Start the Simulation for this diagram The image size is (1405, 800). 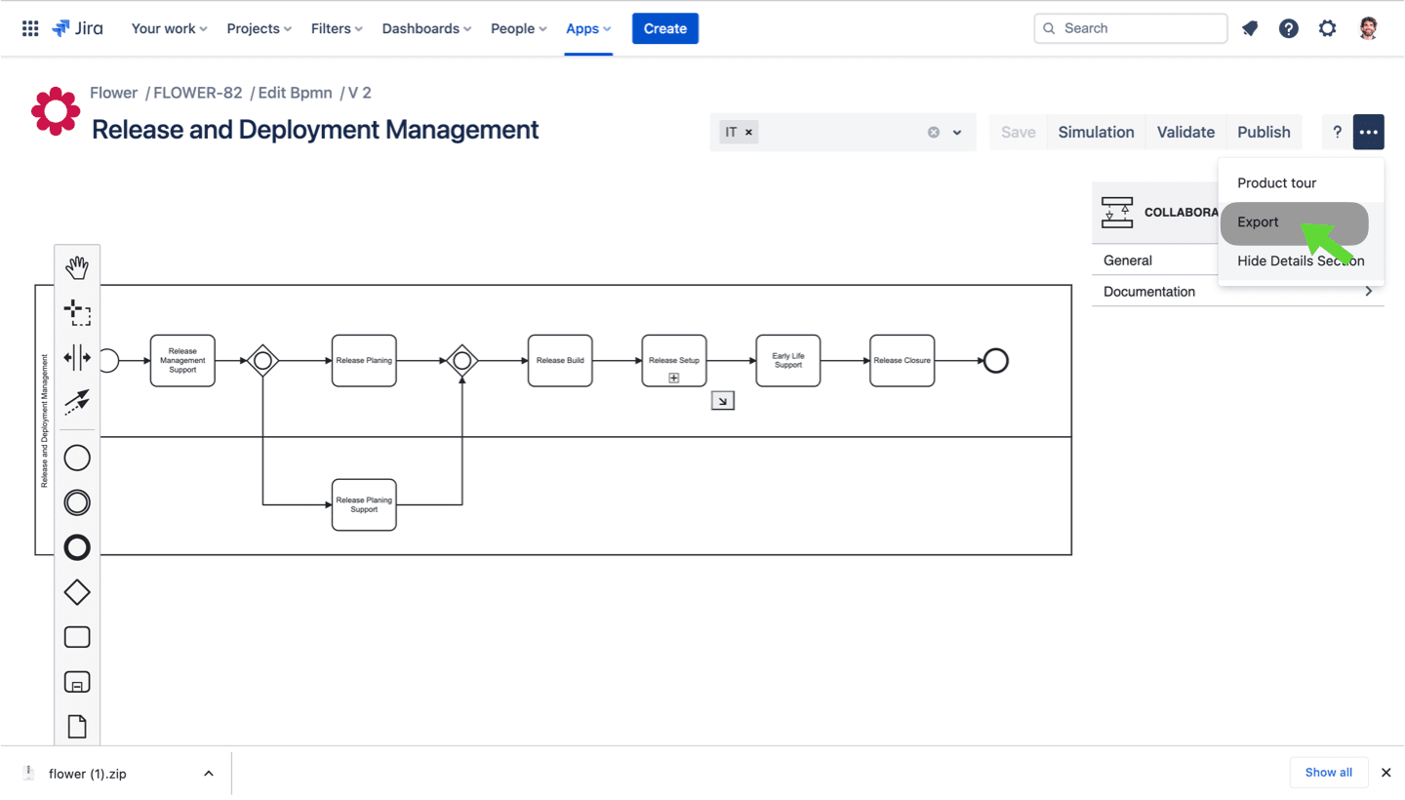point(1096,132)
